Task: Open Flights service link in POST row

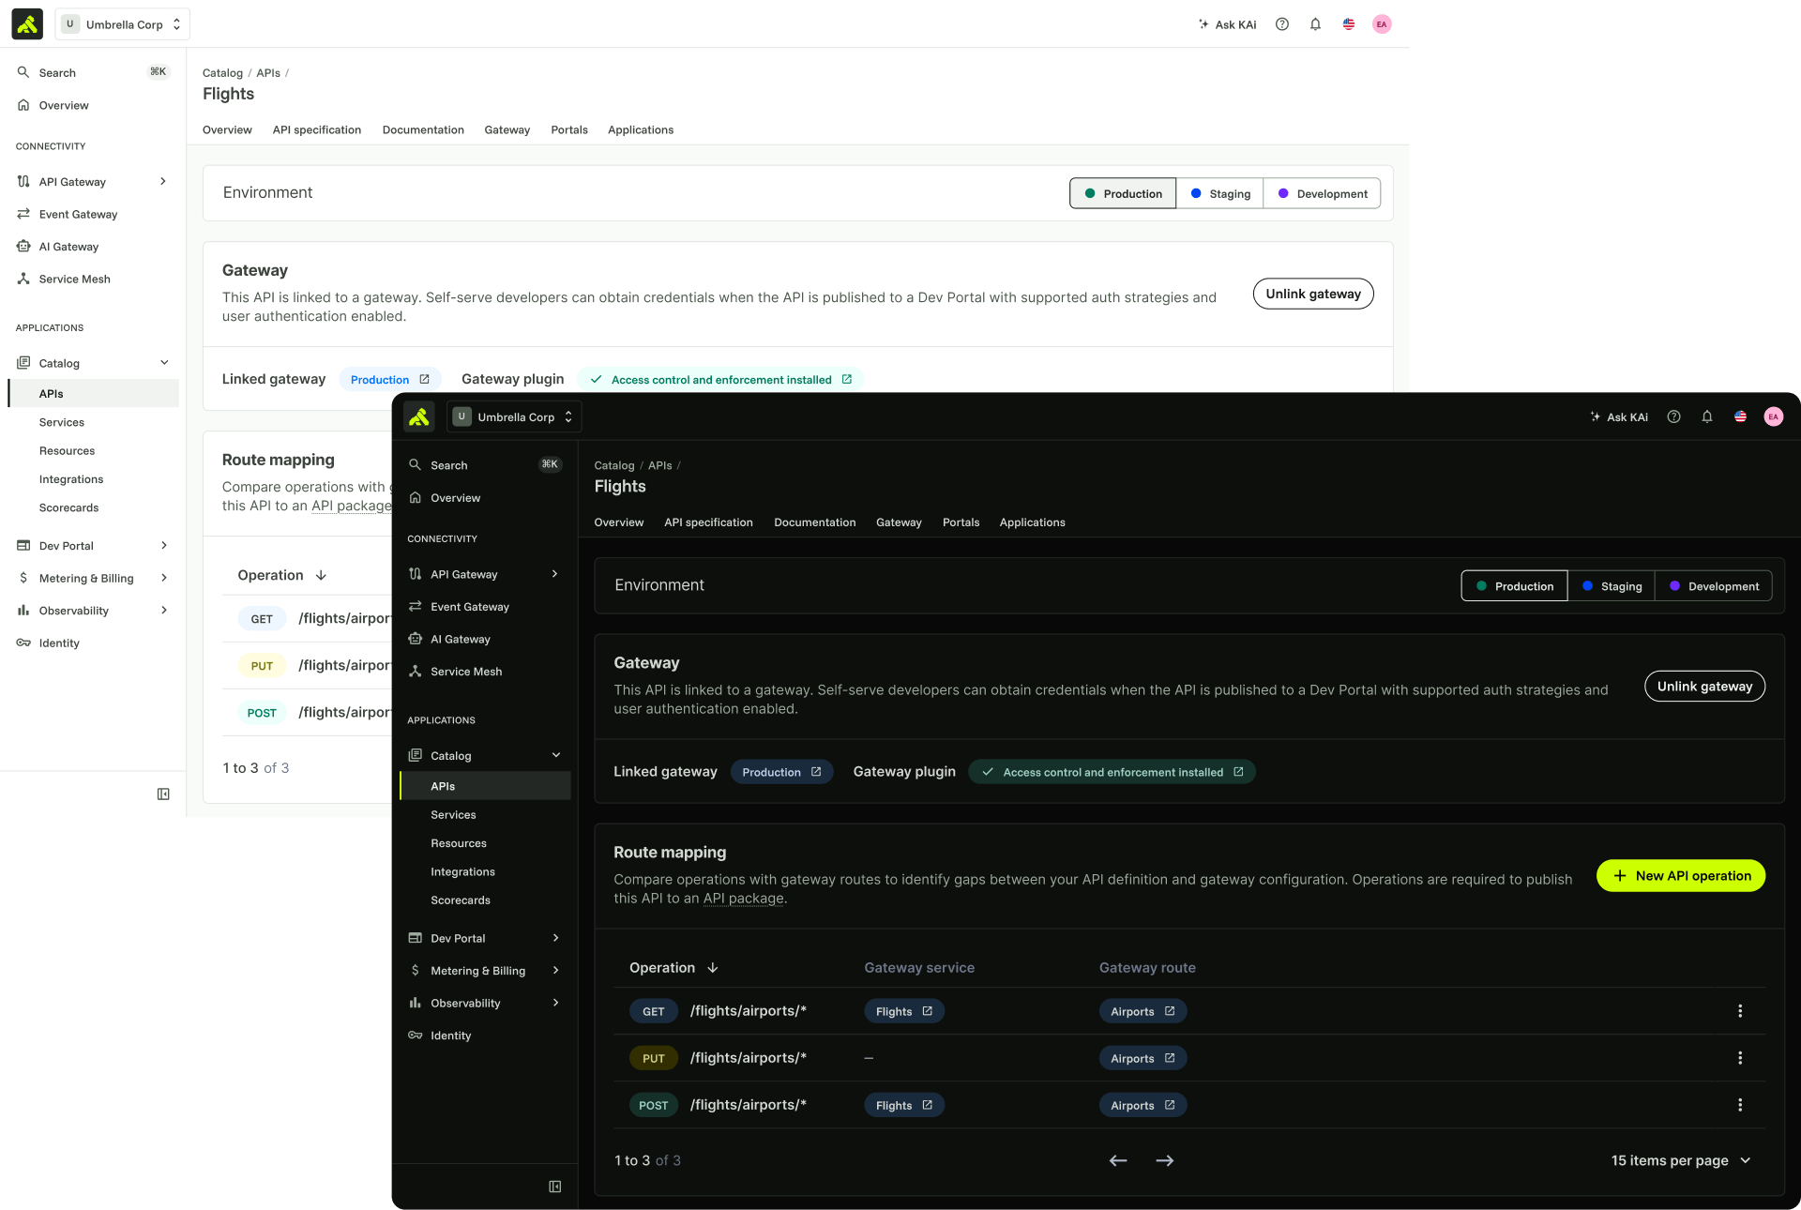Action: tap(903, 1105)
